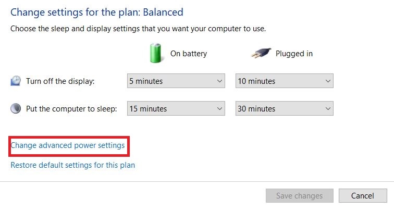Image resolution: width=394 pixels, height=211 pixels.
Task: Click the On battery column label
Action: [189, 53]
